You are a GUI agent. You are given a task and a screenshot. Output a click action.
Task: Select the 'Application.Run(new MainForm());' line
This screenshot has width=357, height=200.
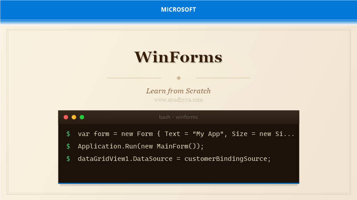point(141,146)
